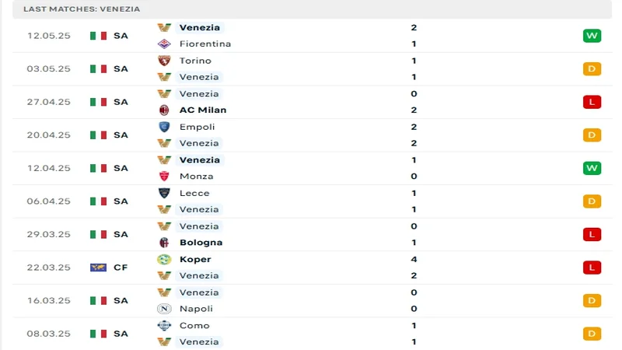
Task: Click the Koper club crest icon
Action: 164,259
